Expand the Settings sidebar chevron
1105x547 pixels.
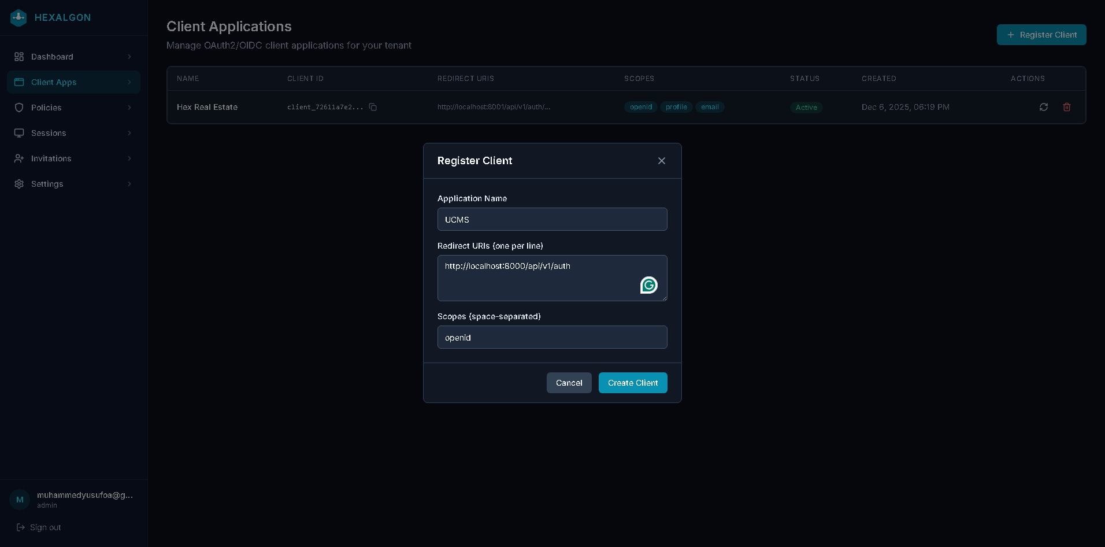129,184
